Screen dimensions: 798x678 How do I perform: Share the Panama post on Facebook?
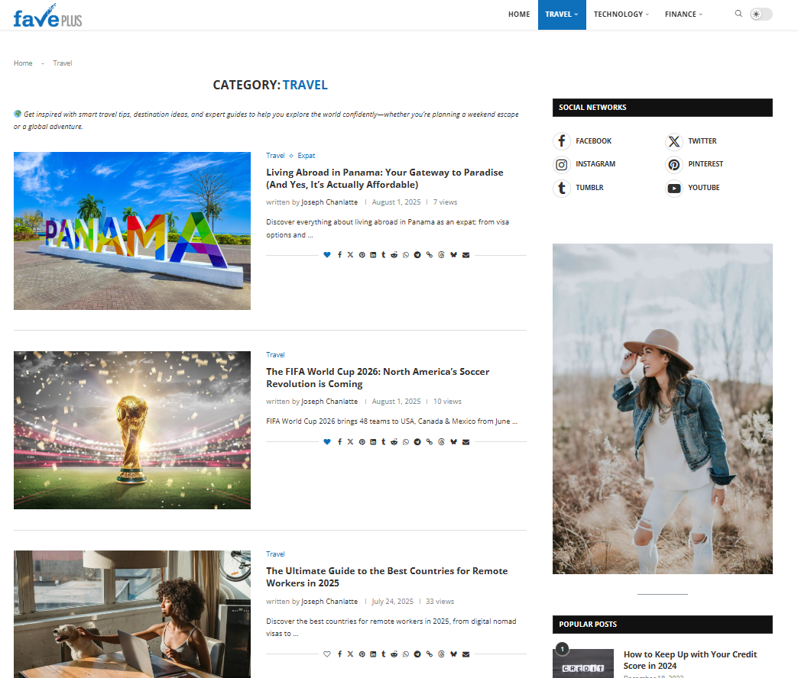(x=339, y=254)
